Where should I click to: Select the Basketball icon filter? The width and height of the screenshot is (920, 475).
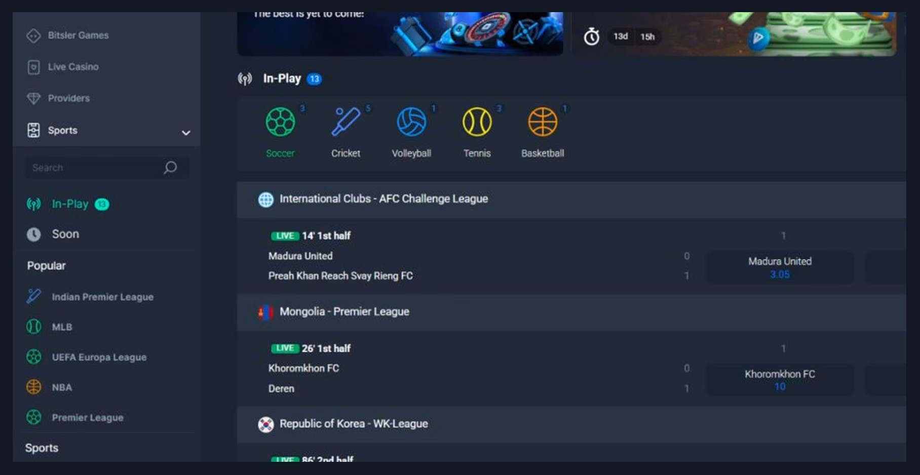point(543,122)
